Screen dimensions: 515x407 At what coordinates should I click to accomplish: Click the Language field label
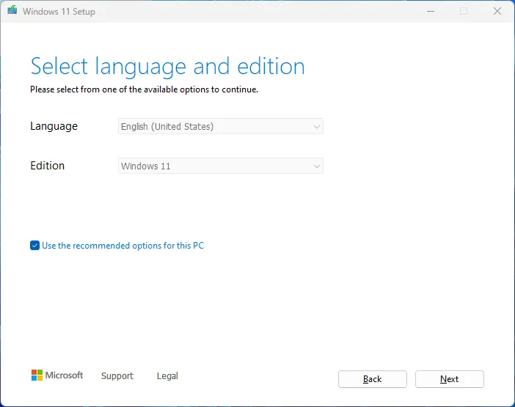tap(54, 126)
